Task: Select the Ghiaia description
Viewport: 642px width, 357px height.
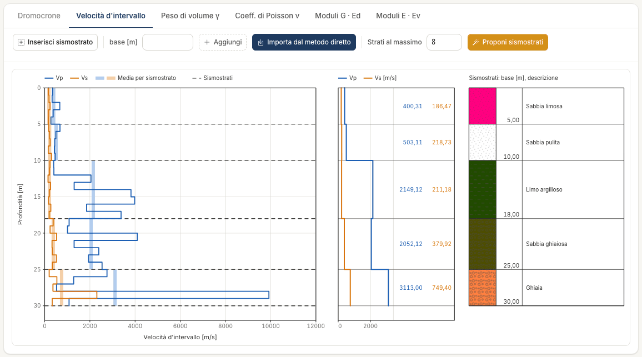Action: pyautogui.click(x=534, y=288)
